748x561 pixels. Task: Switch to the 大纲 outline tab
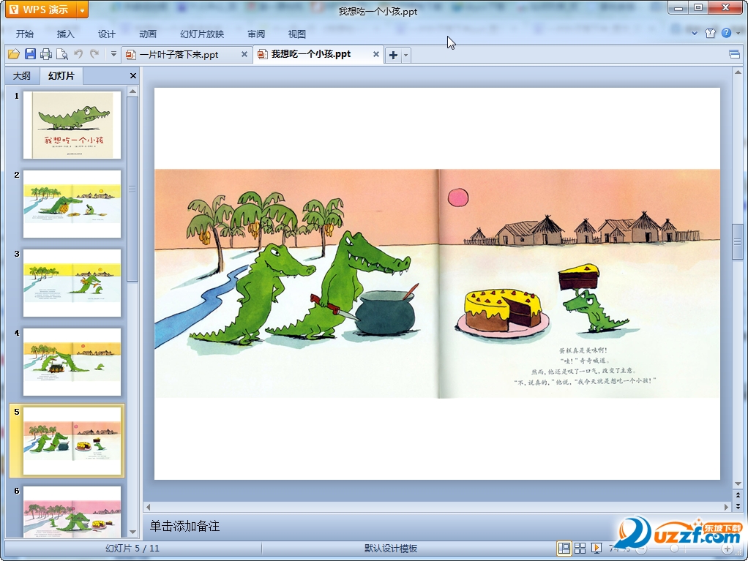coord(21,76)
